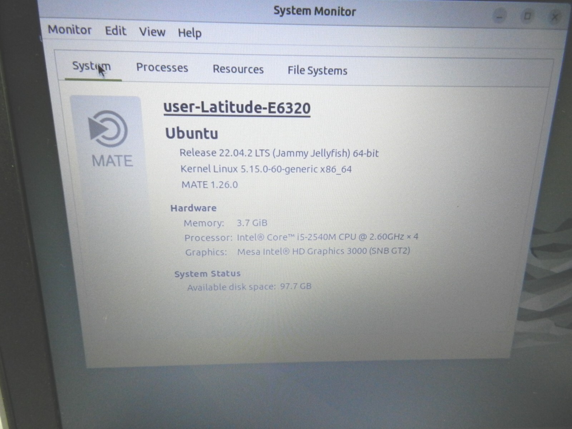Open the Help menu

[x=190, y=33]
